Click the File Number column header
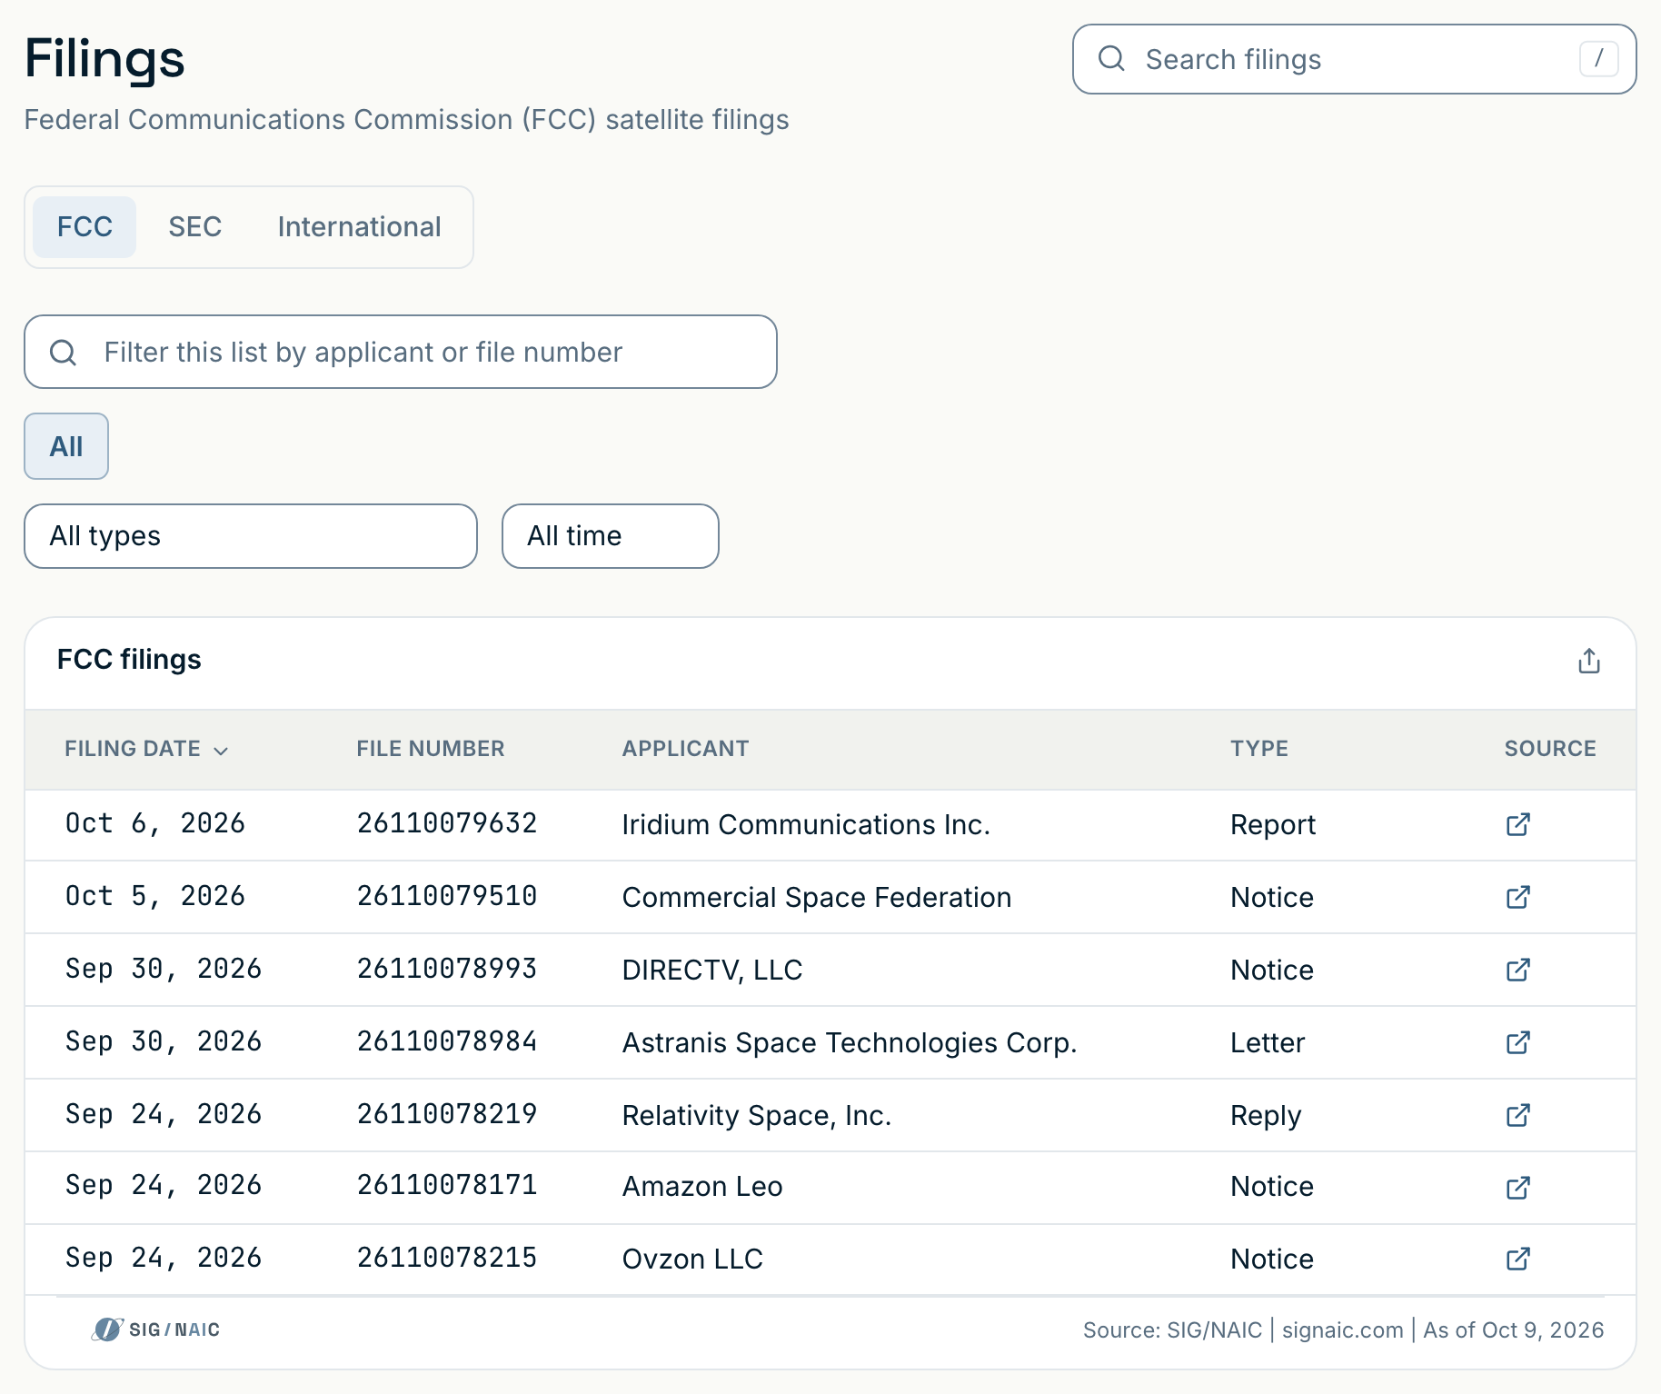 [x=430, y=749]
